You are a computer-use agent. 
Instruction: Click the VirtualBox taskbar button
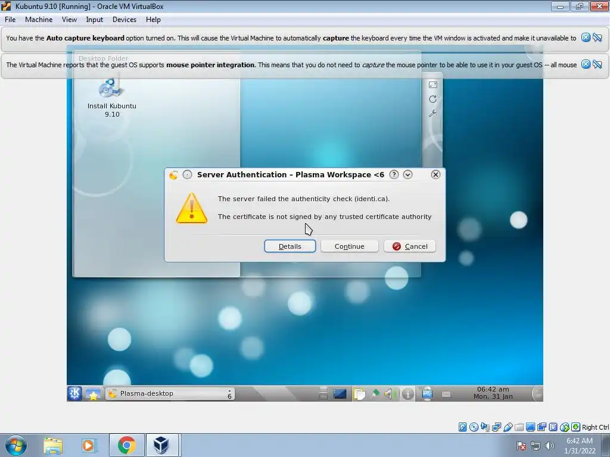(161, 445)
